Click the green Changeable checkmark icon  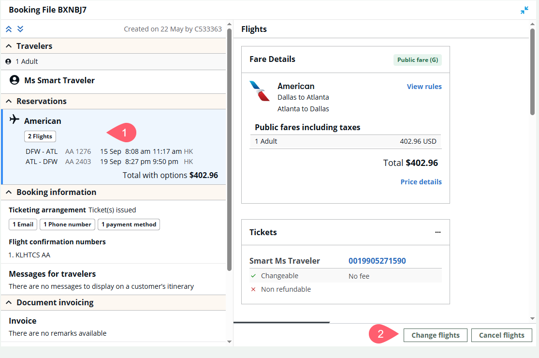253,276
